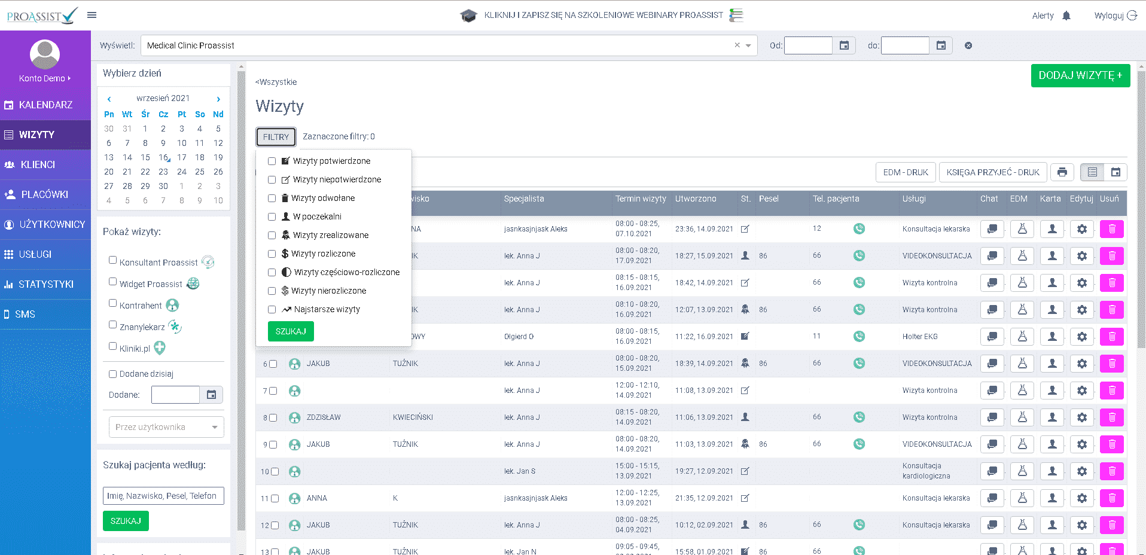Open the Medical Clinic Proassist dropdown arrow
Viewport: 1146px width, 555px height.
[748, 45]
